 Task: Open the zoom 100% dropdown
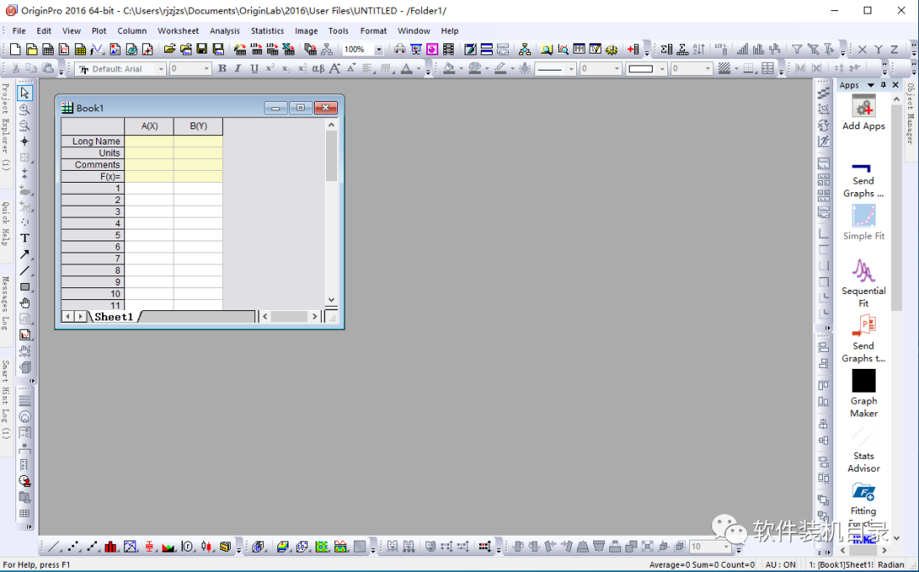click(379, 50)
